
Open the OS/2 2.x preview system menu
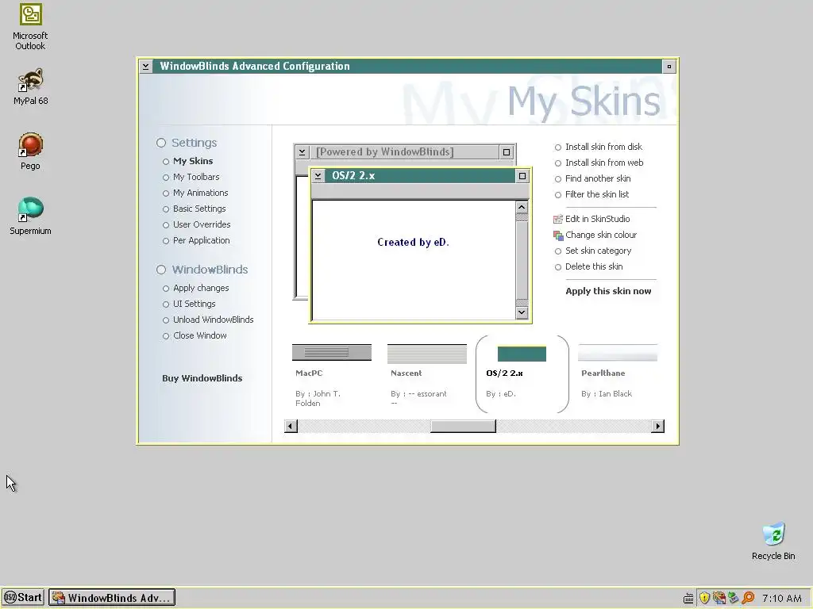pos(318,176)
